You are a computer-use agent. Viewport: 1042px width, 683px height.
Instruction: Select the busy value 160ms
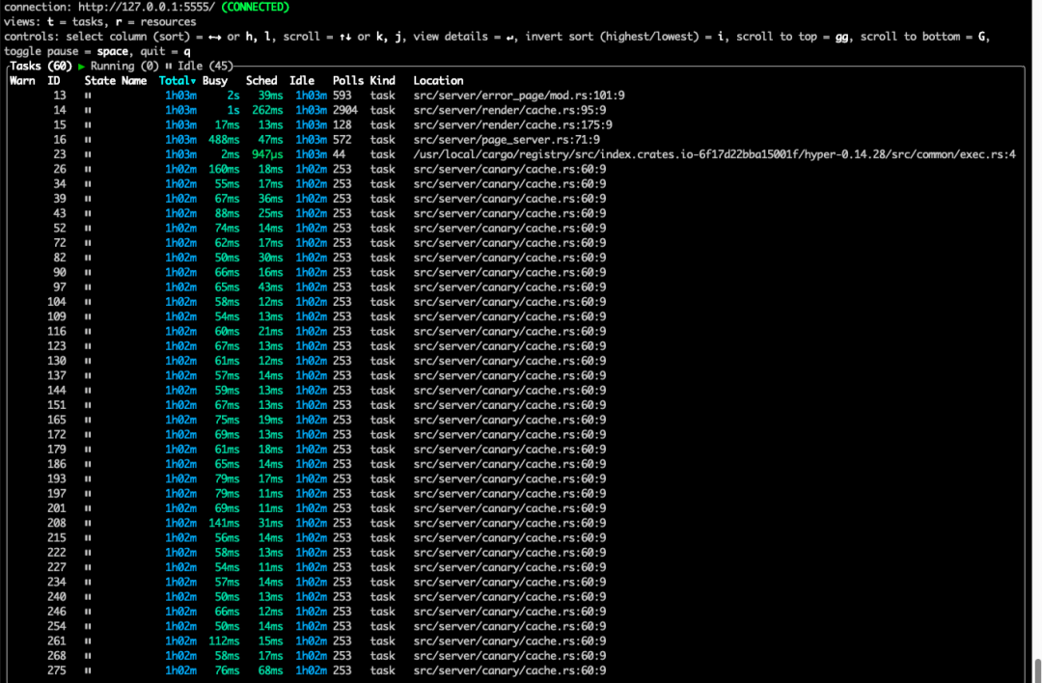point(224,170)
